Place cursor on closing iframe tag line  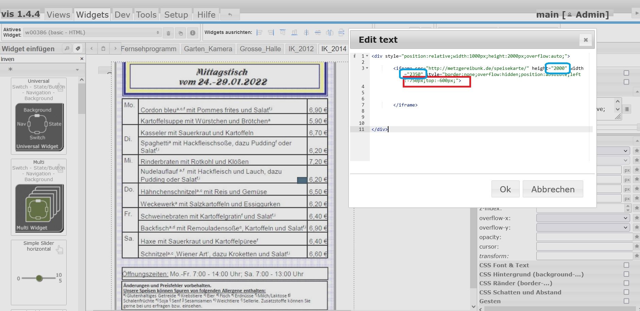405,105
